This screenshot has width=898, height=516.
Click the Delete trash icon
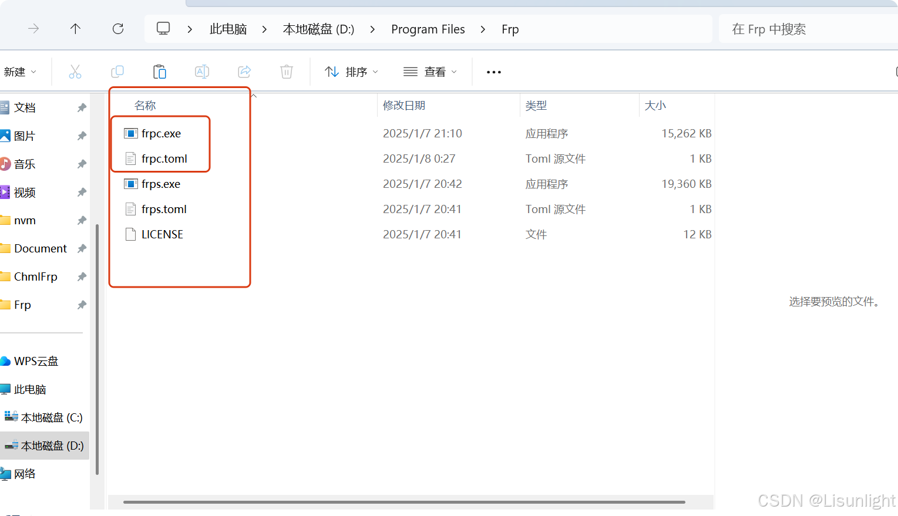[x=287, y=72]
